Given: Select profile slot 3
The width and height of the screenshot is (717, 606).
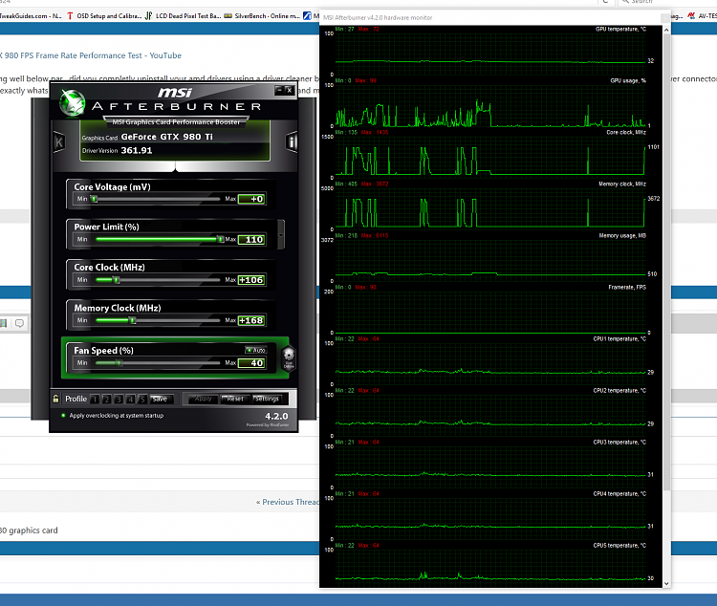Looking at the screenshot, I should click(119, 400).
